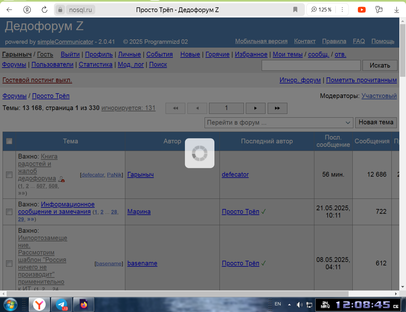The image size is (406, 312).
Task: Reload the page with the refresh icon
Action: click(x=44, y=10)
